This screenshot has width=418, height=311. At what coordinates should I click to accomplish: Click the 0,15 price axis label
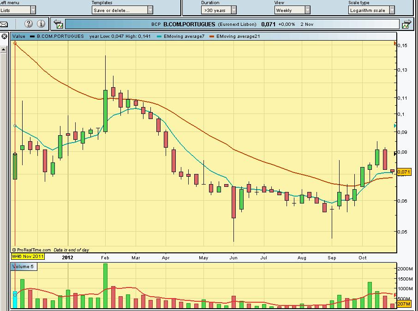(402, 45)
